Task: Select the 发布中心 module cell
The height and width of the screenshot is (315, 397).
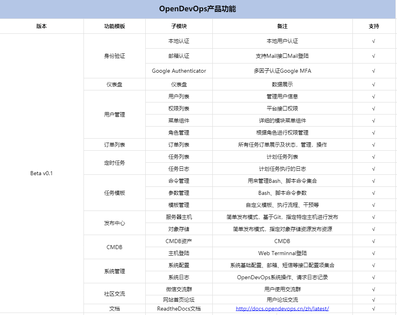Action: [x=114, y=223]
